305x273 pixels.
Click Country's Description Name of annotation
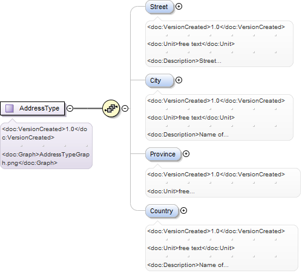pyautogui.click(x=188, y=265)
